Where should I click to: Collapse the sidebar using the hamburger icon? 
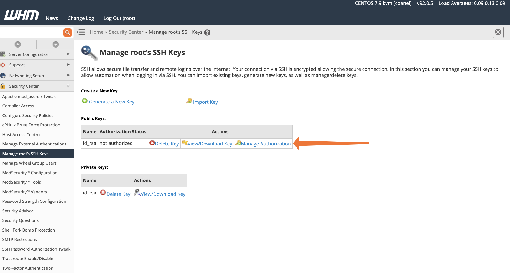81,32
